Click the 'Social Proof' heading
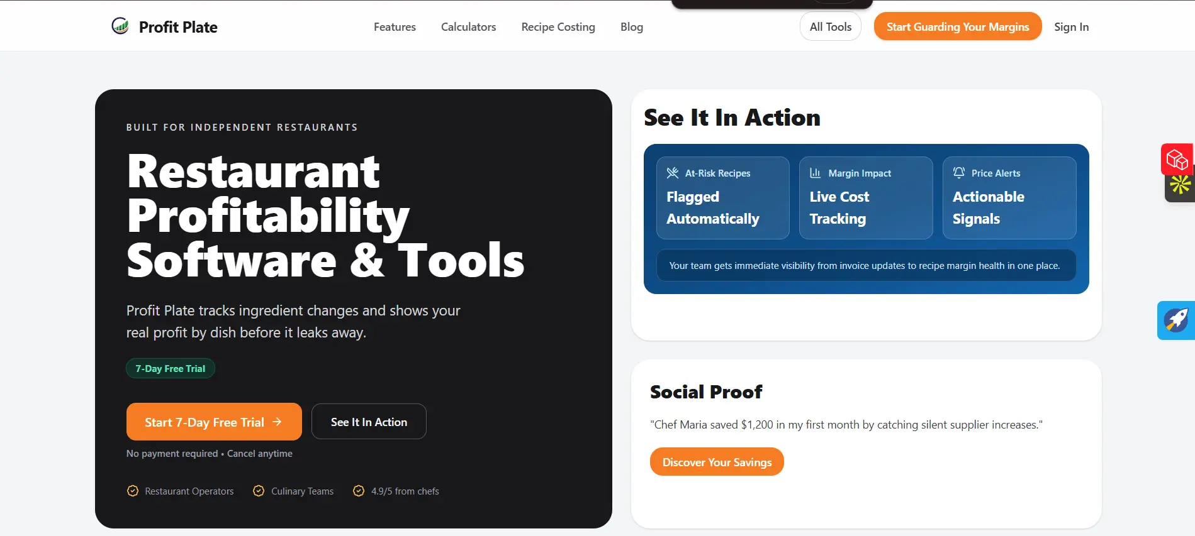Screen dimensions: 1195x536 point(706,392)
